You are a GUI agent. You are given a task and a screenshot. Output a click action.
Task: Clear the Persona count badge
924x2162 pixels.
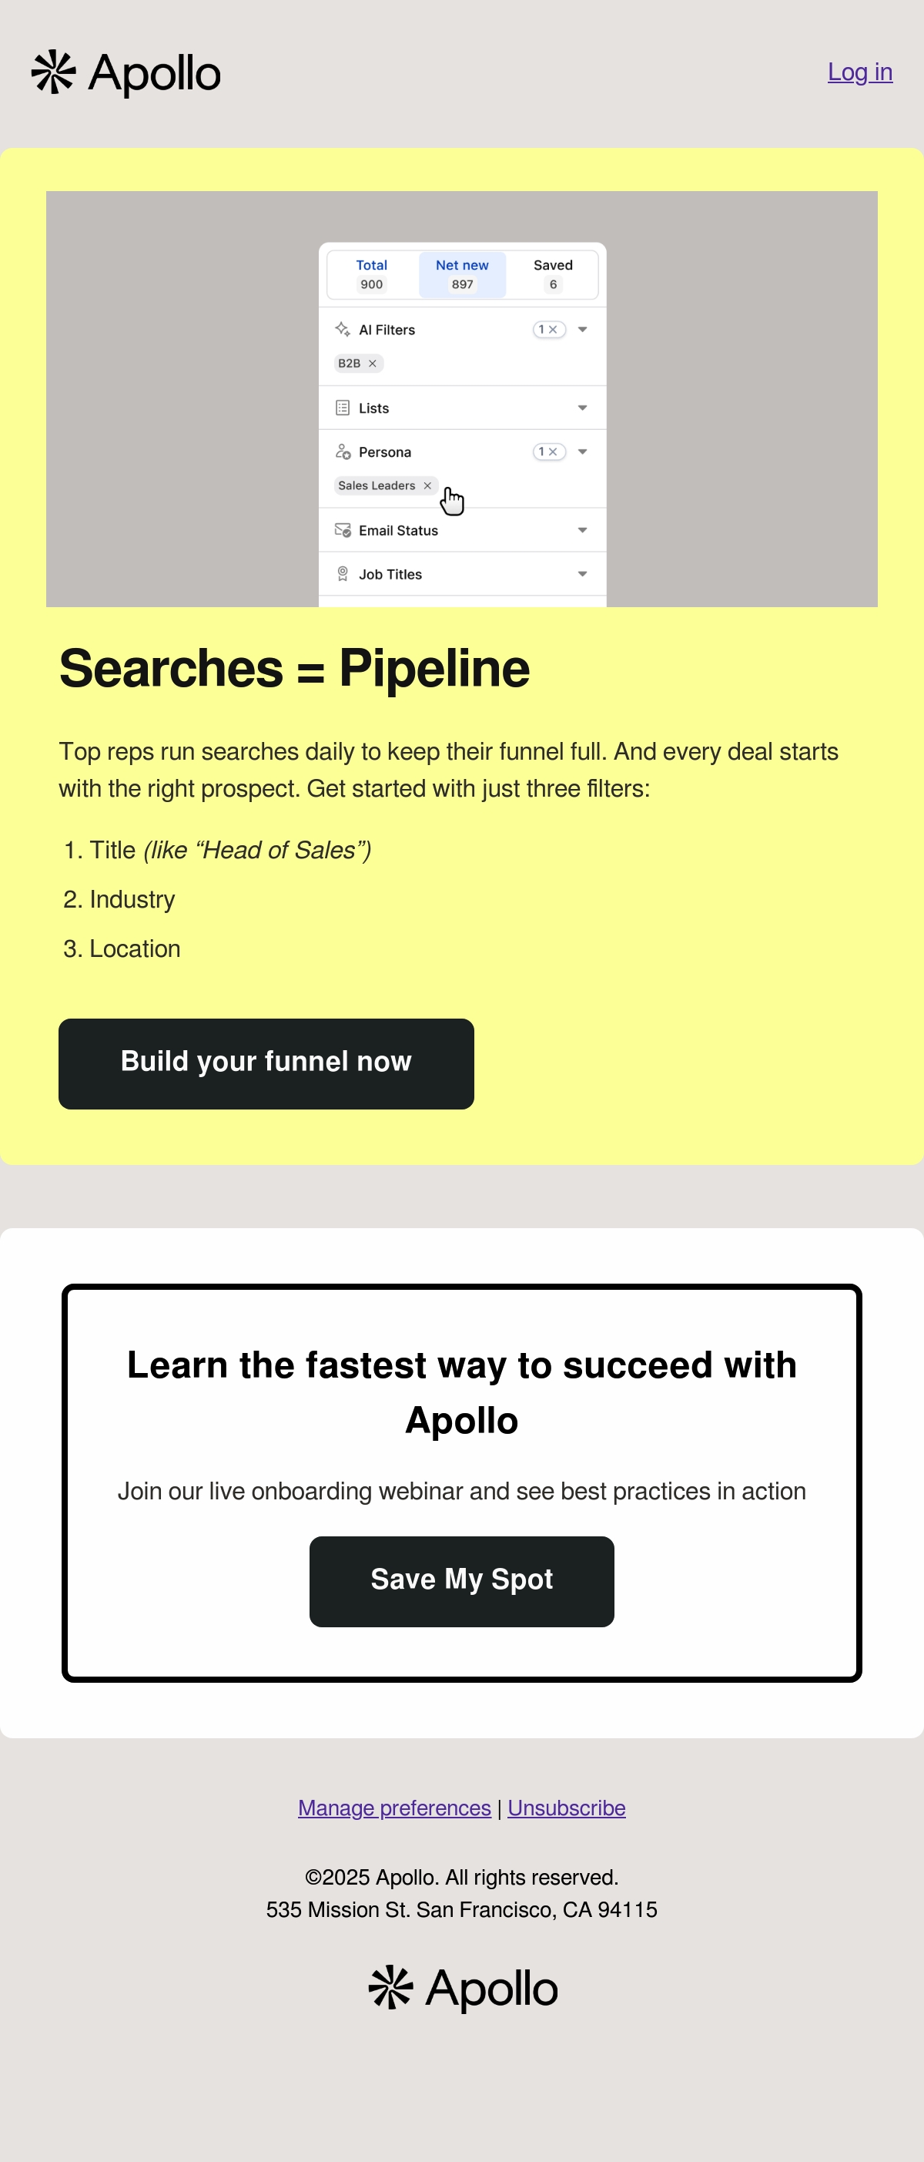(x=549, y=452)
